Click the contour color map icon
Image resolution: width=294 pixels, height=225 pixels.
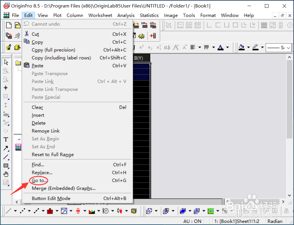[211, 211]
